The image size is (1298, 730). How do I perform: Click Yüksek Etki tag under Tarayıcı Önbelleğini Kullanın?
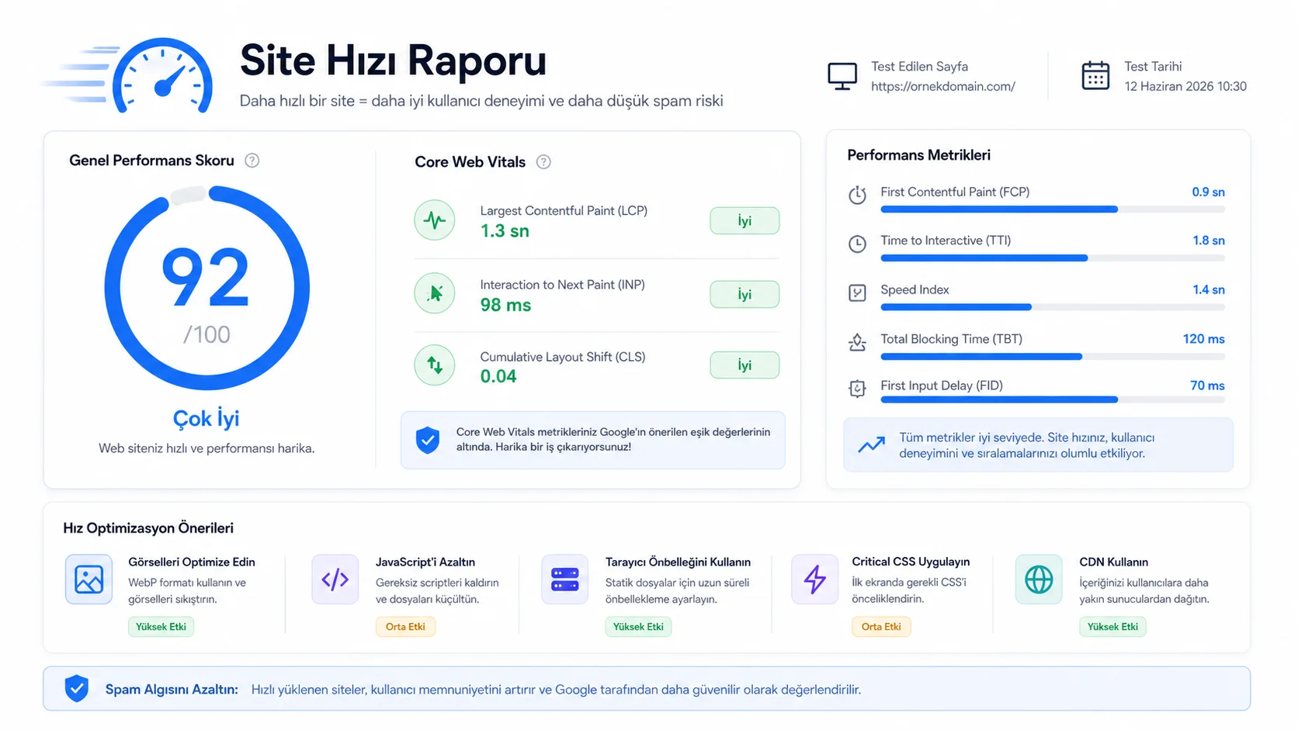tap(638, 627)
